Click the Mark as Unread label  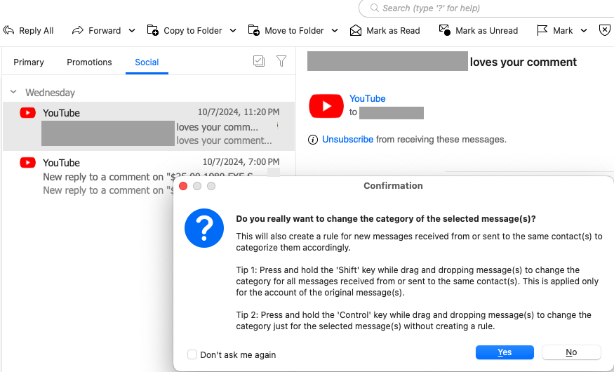486,31
